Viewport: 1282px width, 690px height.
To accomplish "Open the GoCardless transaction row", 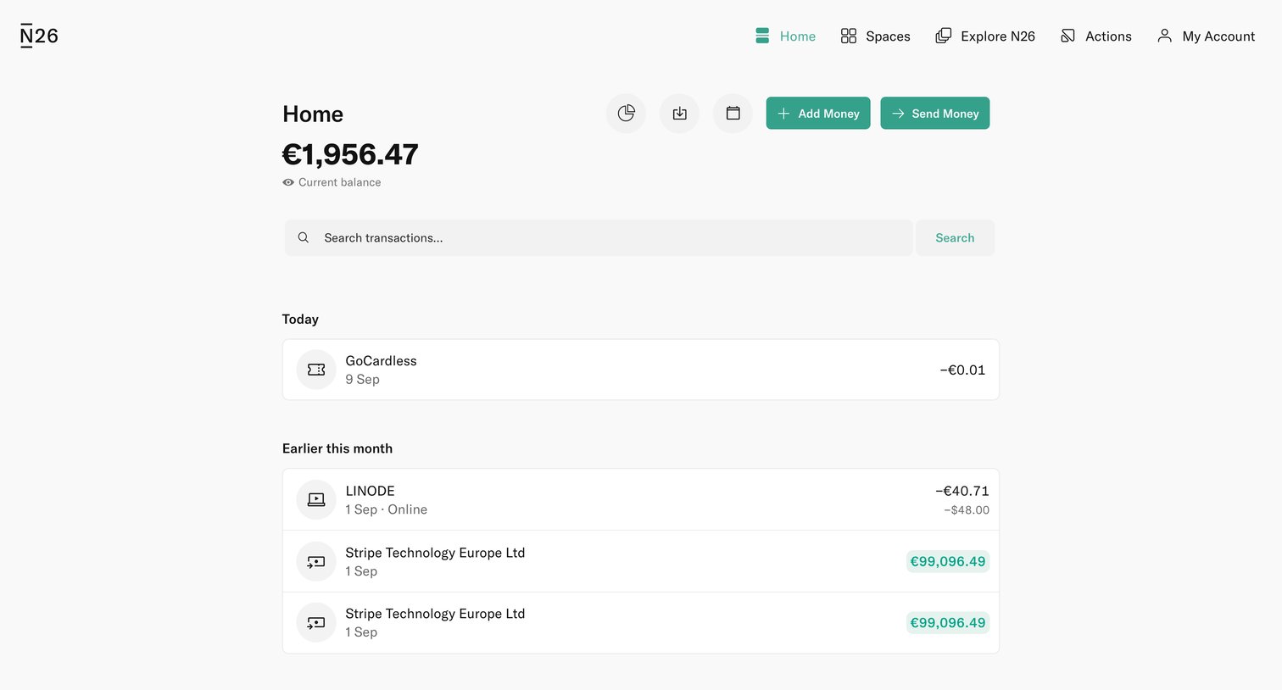I will tap(641, 370).
